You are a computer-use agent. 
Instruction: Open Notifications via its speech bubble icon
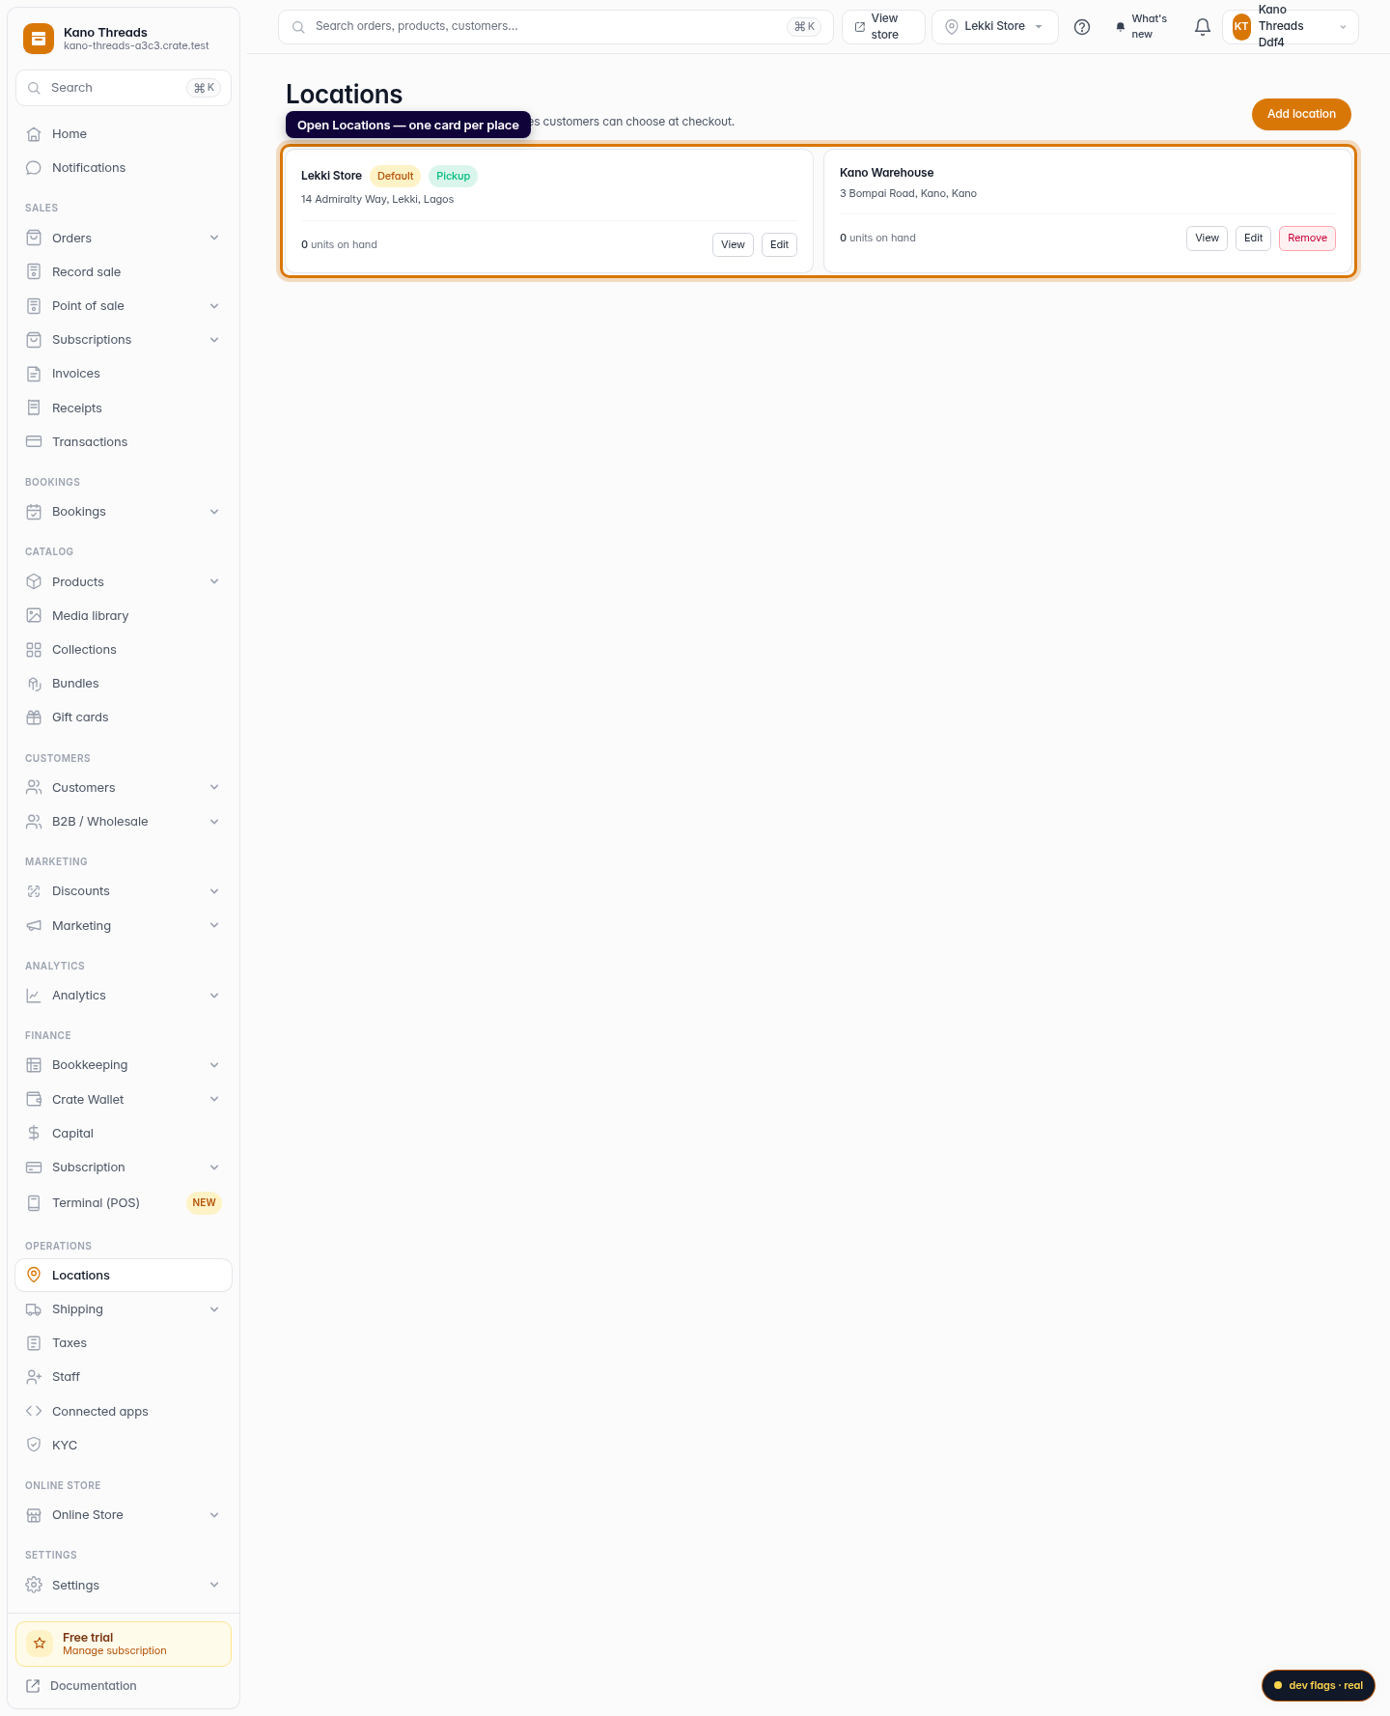[34, 168]
